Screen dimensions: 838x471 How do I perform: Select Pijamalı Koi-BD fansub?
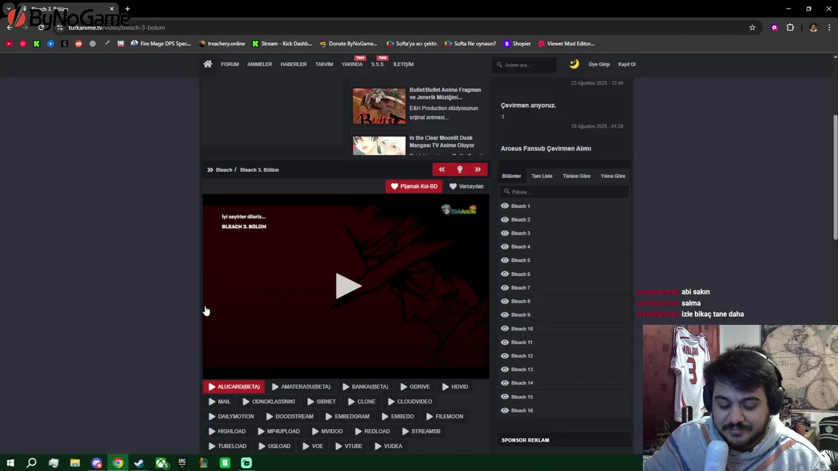[414, 186]
